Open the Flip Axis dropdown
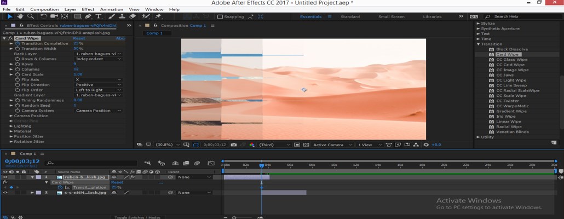Screen dimensions: 564x219 click(x=98, y=80)
